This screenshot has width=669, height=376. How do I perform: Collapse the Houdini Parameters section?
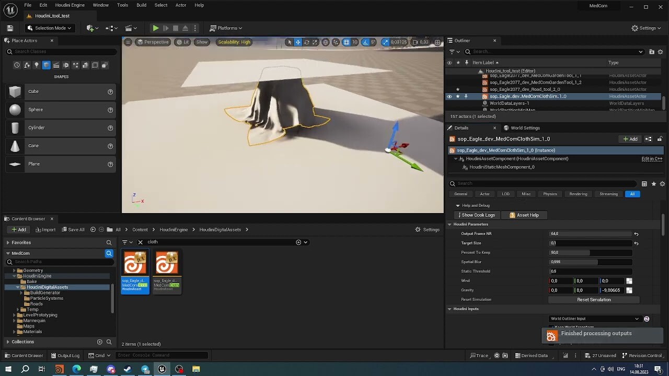[449, 225]
